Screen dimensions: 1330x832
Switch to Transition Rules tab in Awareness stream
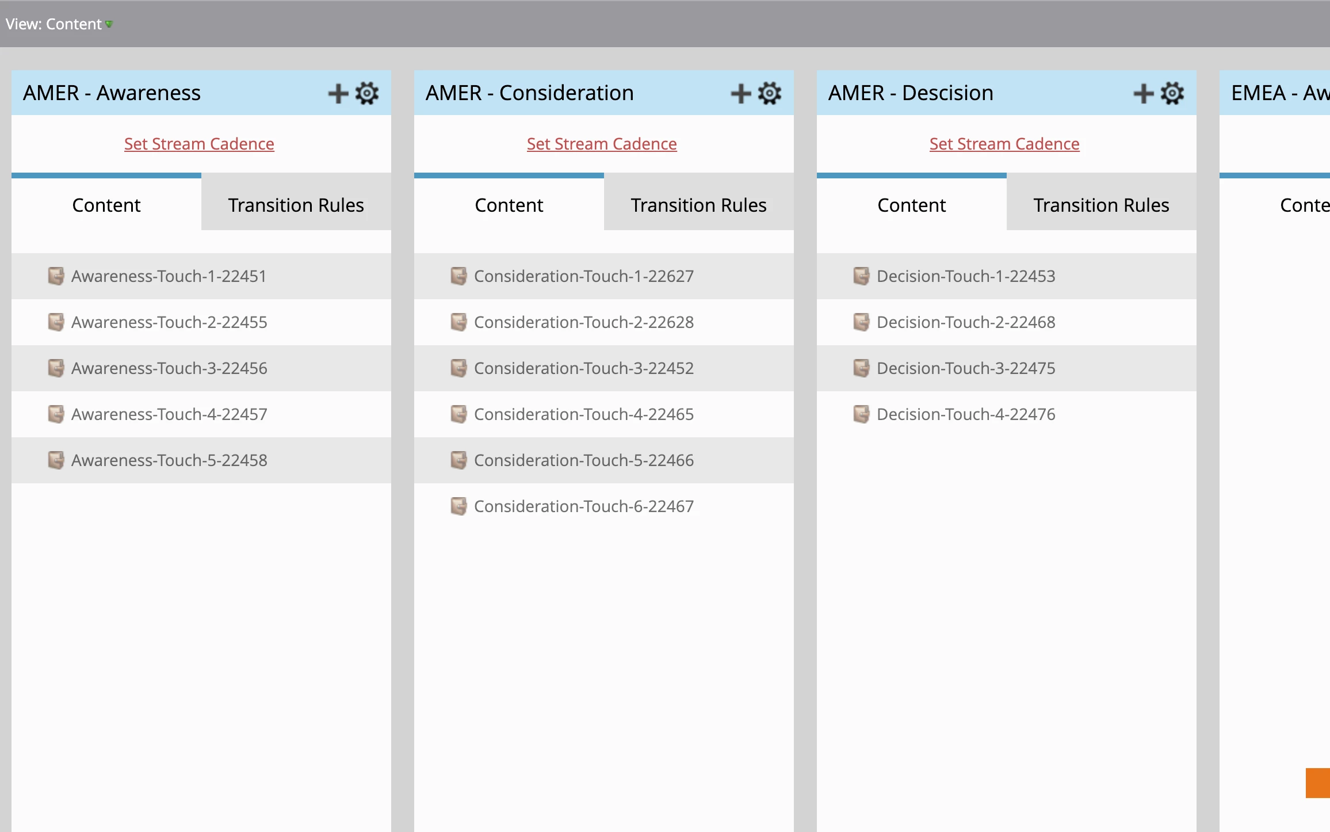point(296,205)
